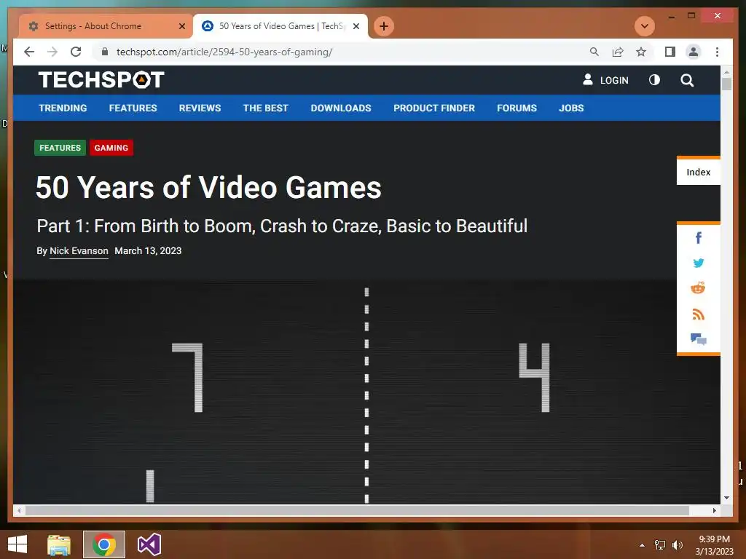Click the horizontal scroll left arrow

pos(19,510)
